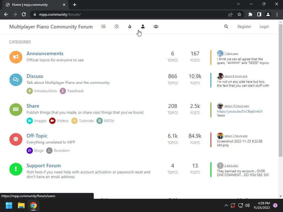Open the Introductions subcategory link
Image resolution: width=283 pixels, height=212 pixels.
point(46,91)
